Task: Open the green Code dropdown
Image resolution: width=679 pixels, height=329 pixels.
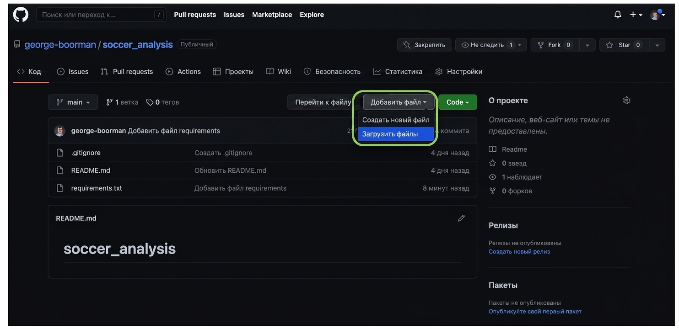Action: (458, 102)
